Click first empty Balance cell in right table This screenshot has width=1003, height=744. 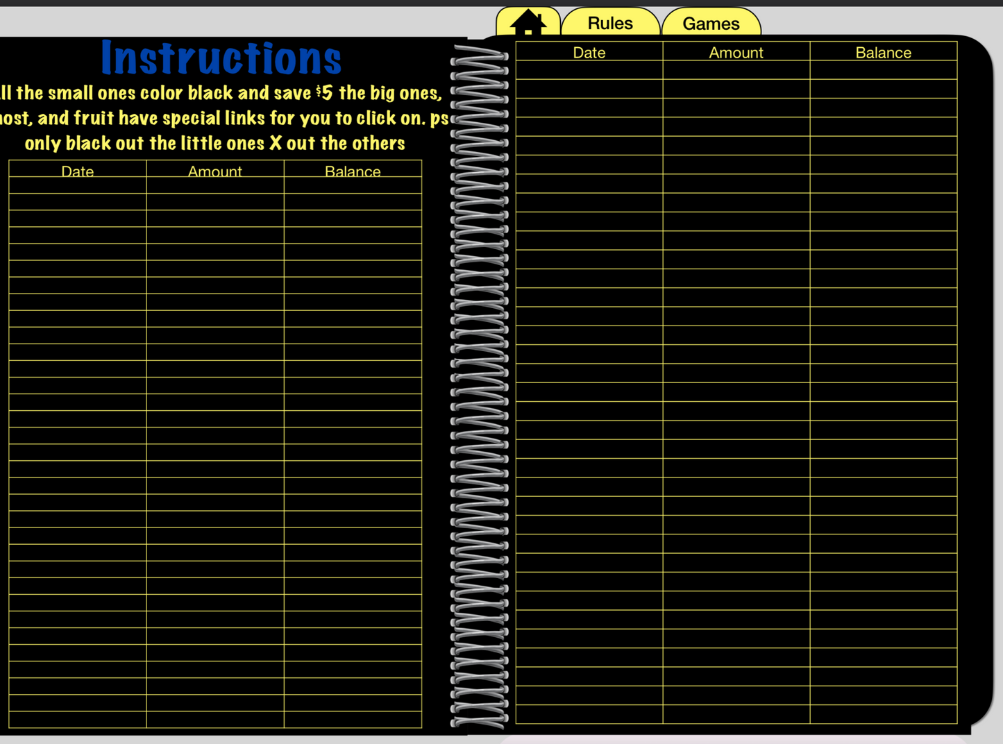(x=883, y=70)
